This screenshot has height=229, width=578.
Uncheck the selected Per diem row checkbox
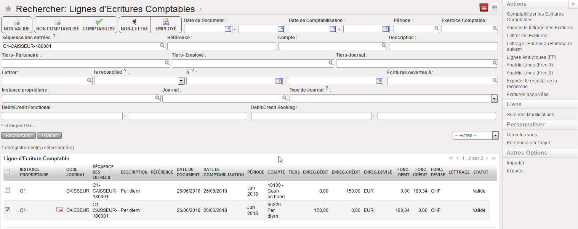(7, 210)
